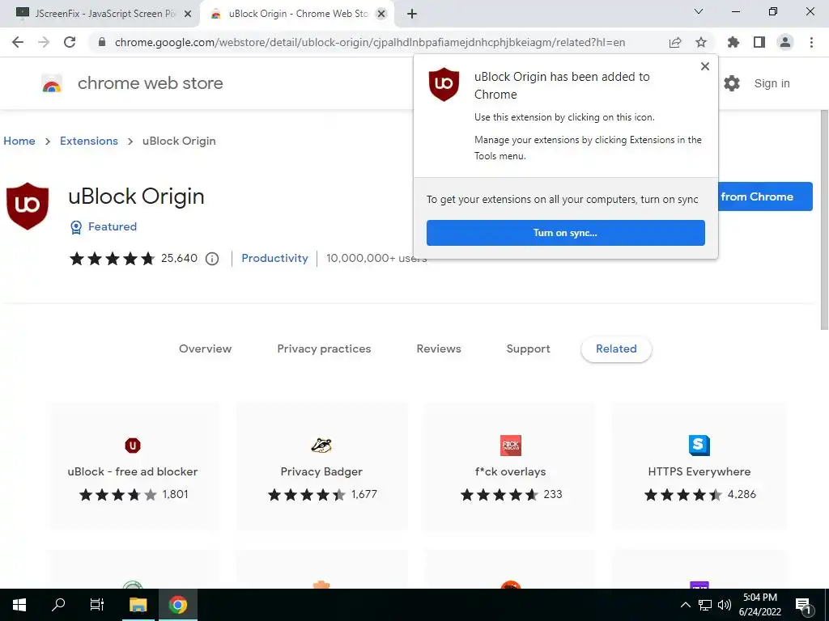Select the Related tab
829x621 pixels.
(x=616, y=349)
